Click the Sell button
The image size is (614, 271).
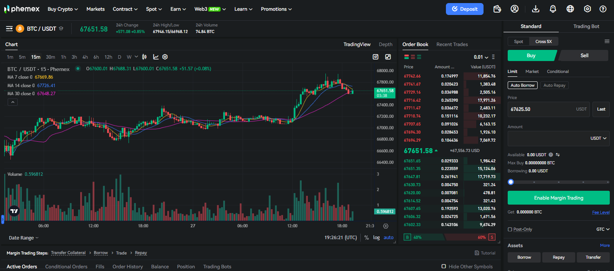coord(584,56)
